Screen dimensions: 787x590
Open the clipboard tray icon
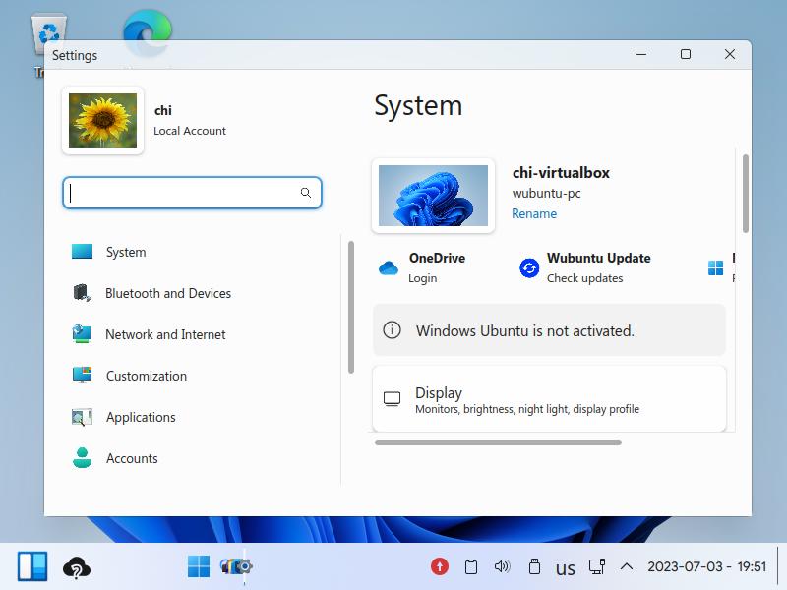471,567
